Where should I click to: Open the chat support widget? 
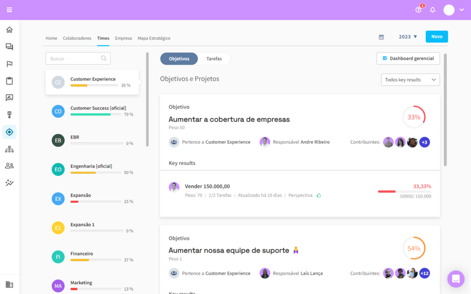456,279
